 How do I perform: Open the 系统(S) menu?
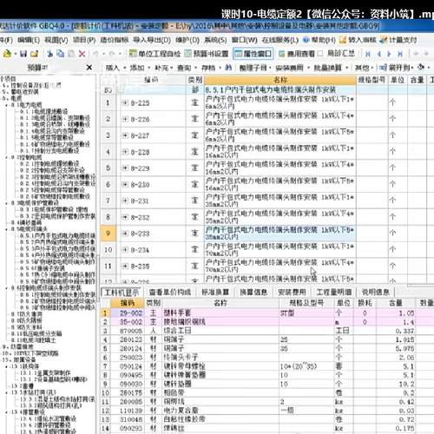tap(215, 40)
